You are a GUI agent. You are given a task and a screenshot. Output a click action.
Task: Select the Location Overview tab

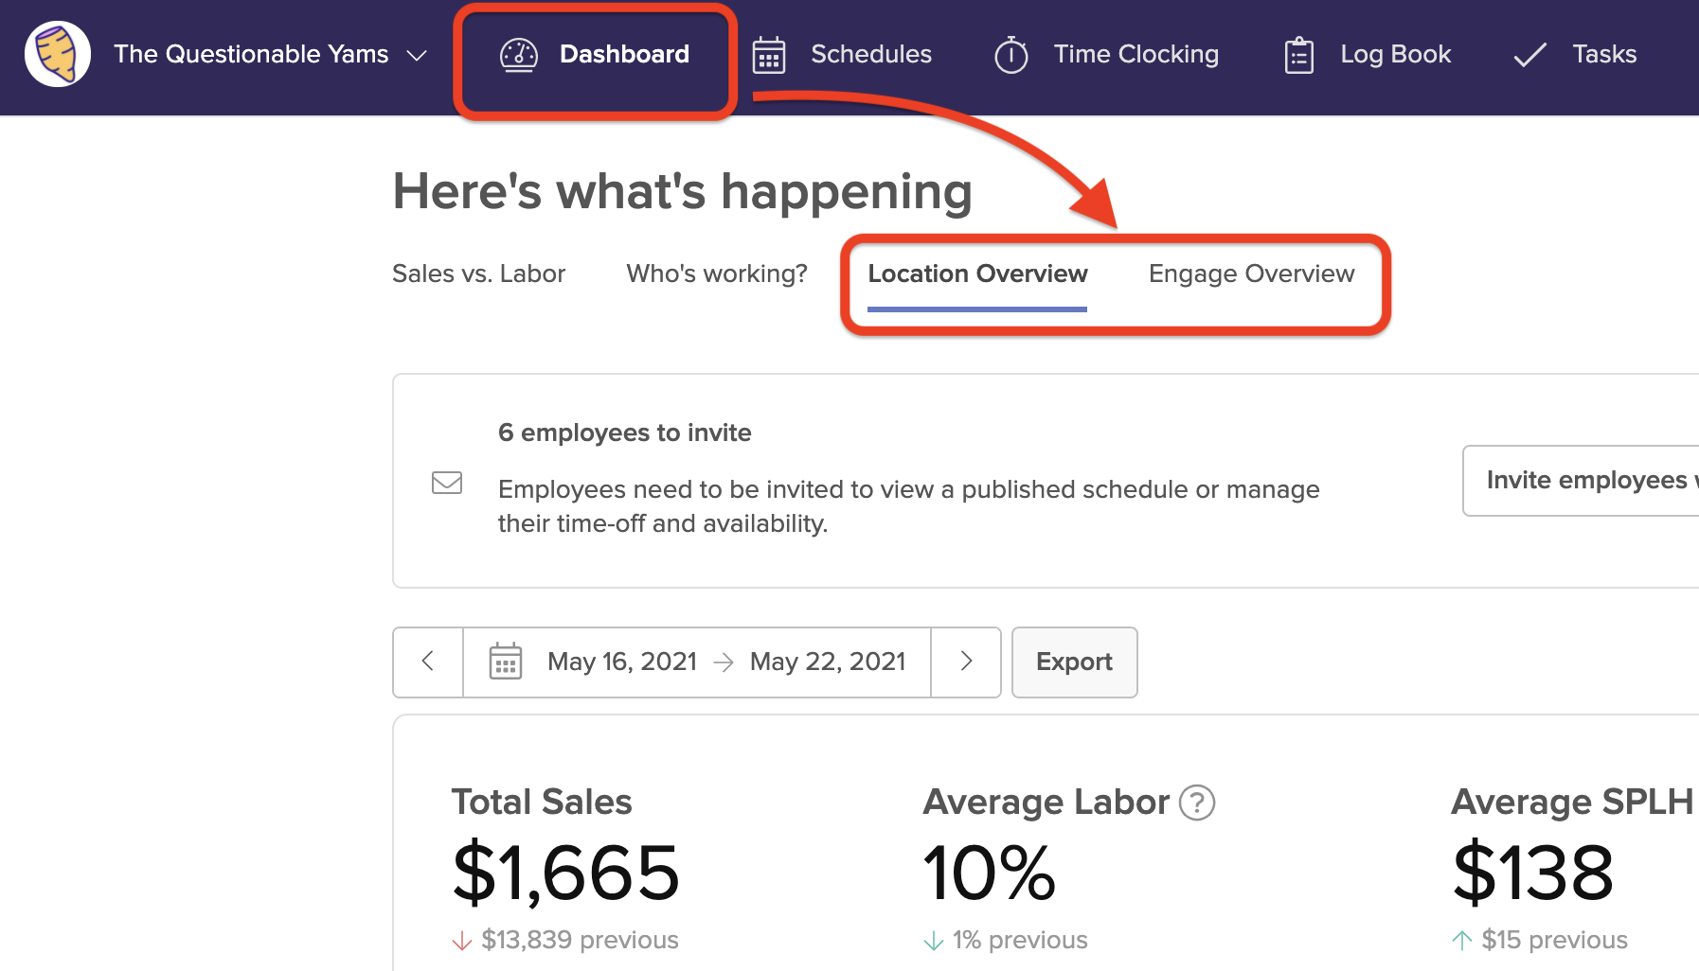coord(977,274)
